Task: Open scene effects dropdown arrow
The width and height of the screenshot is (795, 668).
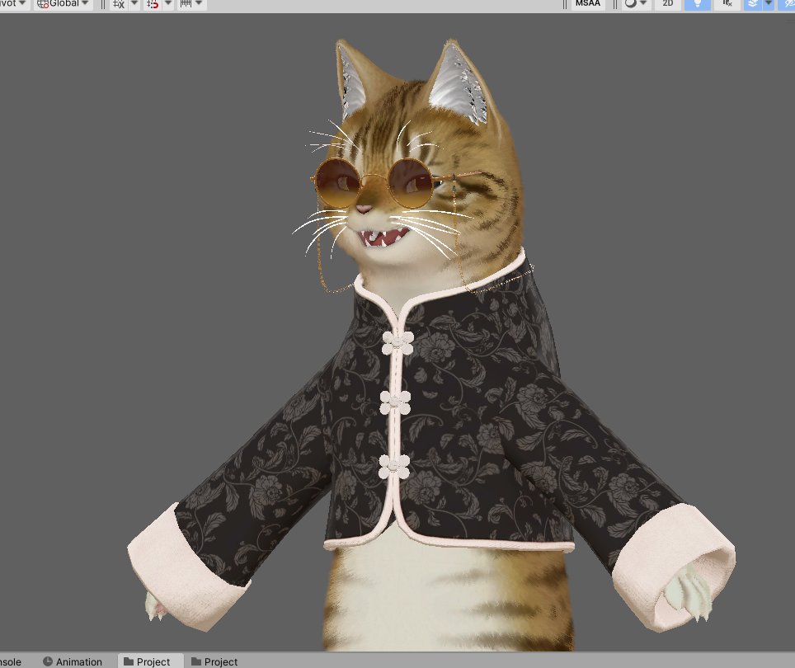Action: click(x=769, y=3)
